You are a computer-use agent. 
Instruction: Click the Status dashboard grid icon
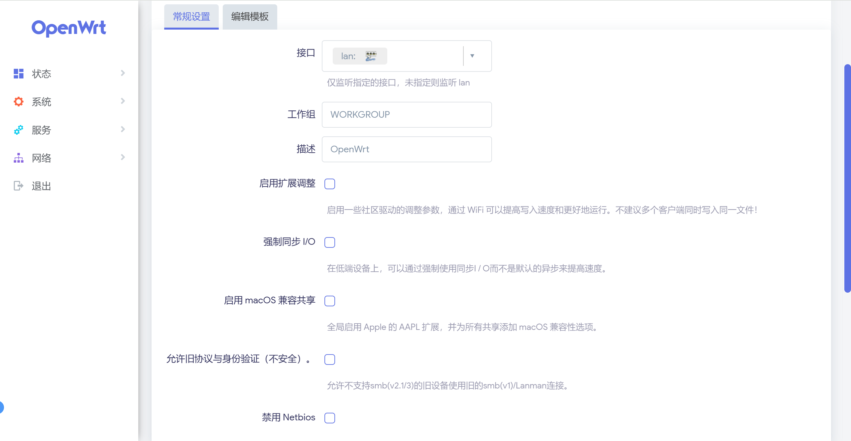point(19,73)
